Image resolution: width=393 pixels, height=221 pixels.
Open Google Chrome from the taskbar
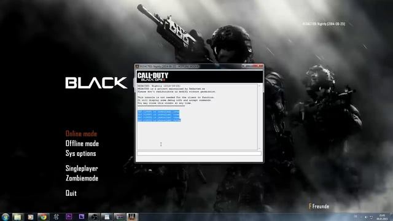click(44, 217)
